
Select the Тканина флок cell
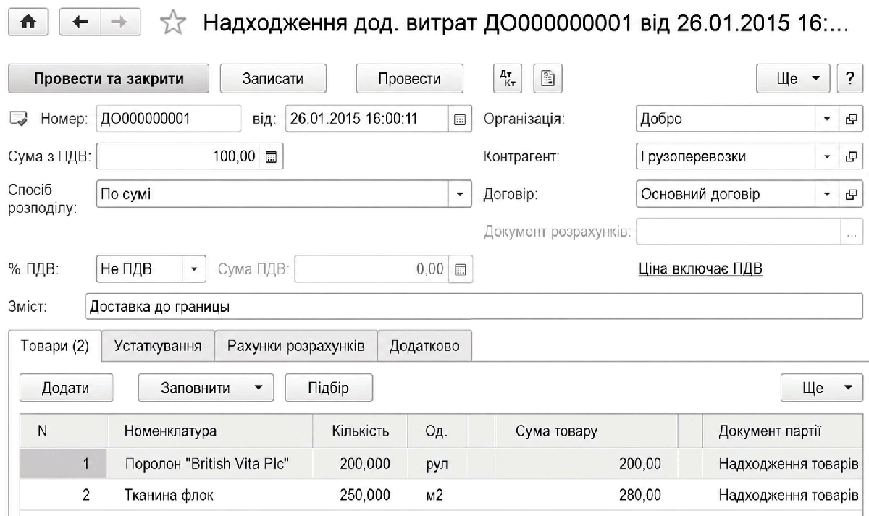(x=209, y=496)
